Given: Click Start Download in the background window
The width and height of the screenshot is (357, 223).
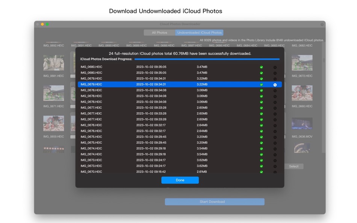Looking at the screenshot, I should click(x=215, y=202).
